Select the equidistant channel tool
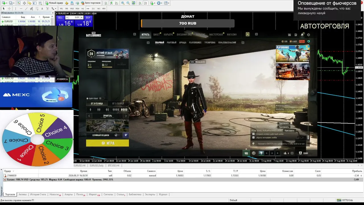The width and height of the screenshot is (364, 205). 32,9
